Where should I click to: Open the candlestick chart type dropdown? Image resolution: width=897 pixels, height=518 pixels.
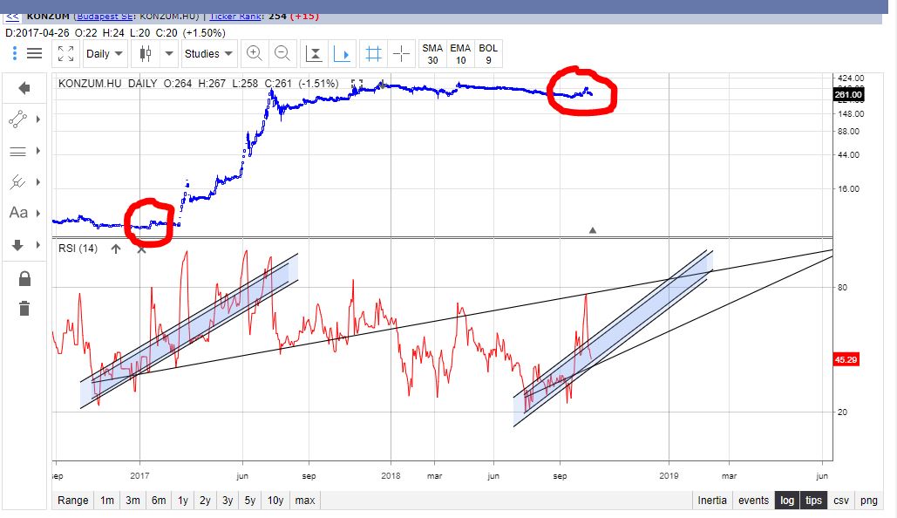(x=153, y=53)
